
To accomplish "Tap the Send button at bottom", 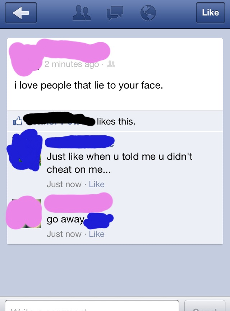I will coord(204,306).
